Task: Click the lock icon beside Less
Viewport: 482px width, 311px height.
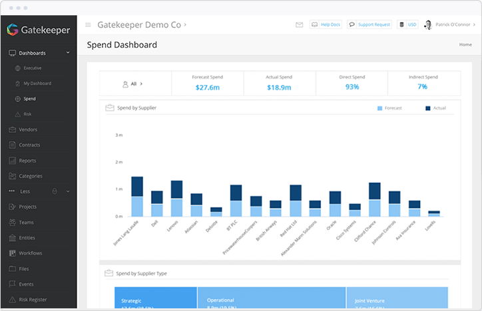Action: point(55,191)
